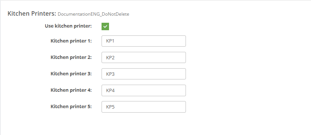Click on the KP4 value text
Image resolution: width=311 pixels, height=135 pixels.
tap(111, 91)
